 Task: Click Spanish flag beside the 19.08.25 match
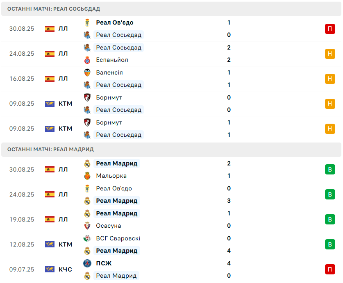[x=50, y=220]
